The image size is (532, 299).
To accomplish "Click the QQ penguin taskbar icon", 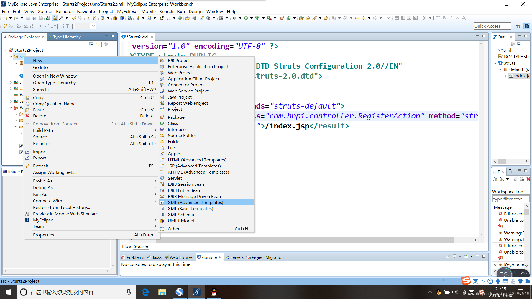I will coord(214,292).
